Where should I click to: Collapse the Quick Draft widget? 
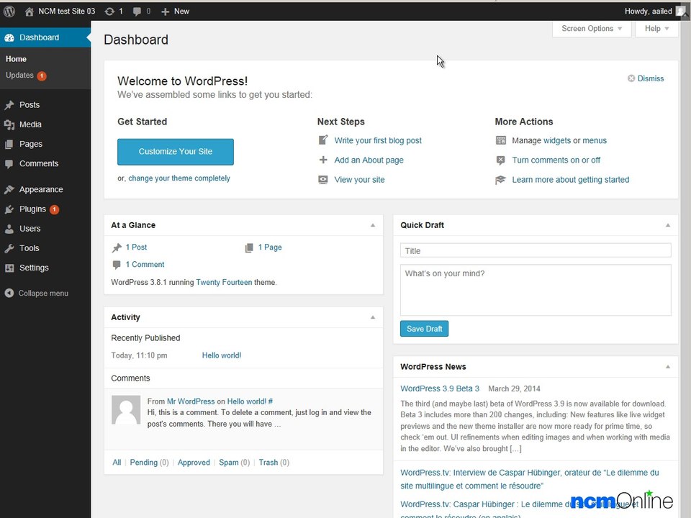(668, 225)
